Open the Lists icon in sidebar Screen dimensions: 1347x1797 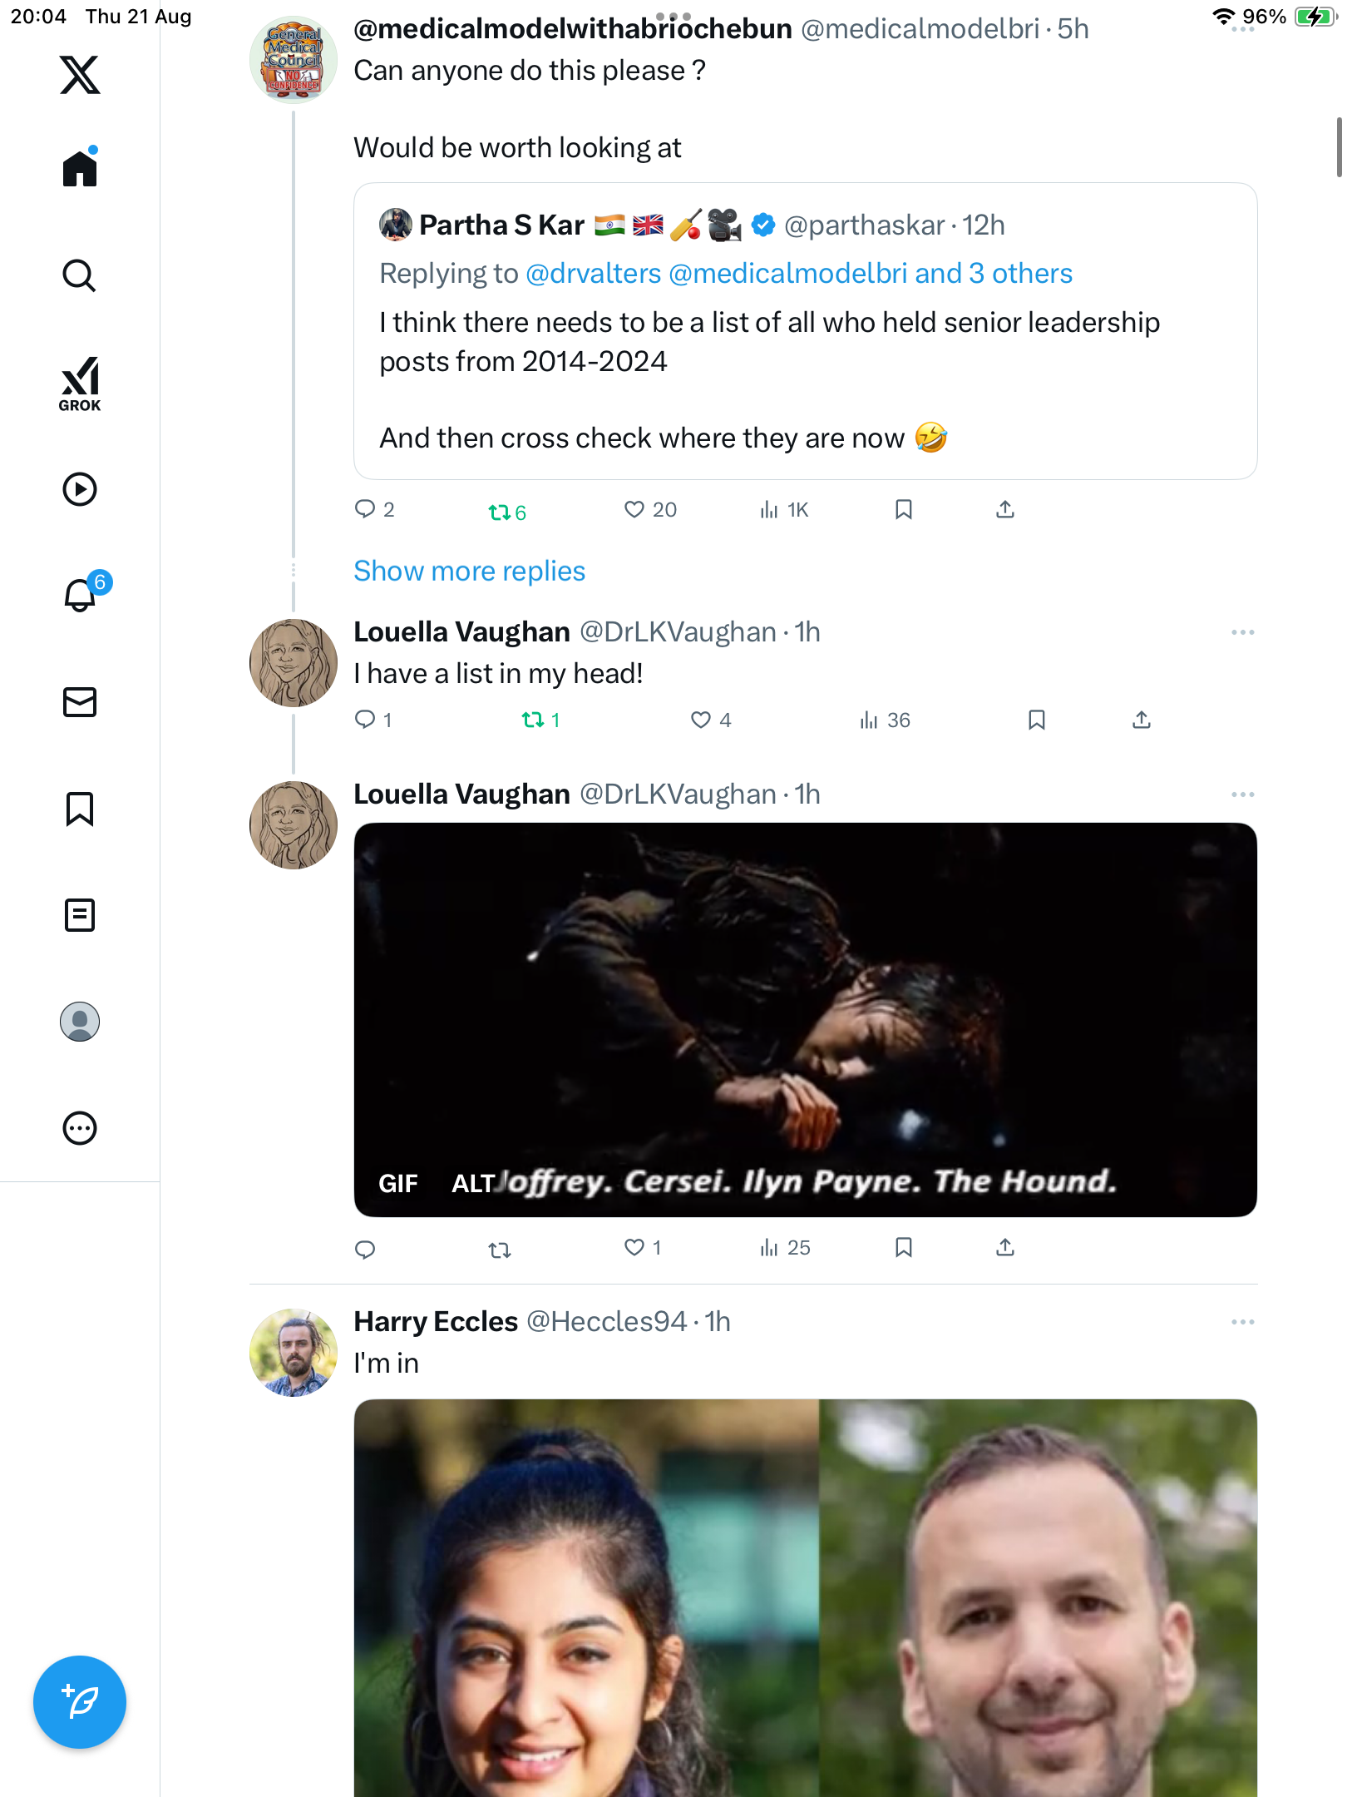point(80,915)
